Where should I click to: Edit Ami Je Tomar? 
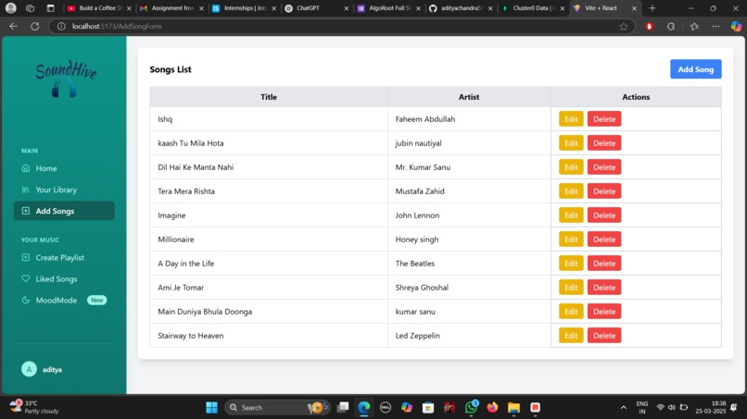pos(571,288)
